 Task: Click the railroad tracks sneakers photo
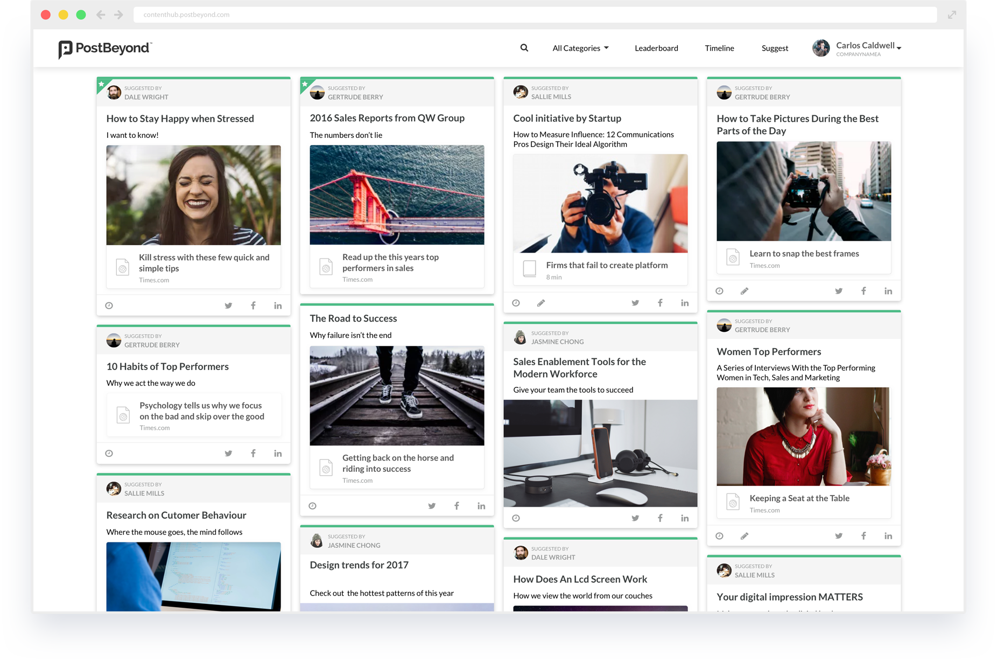point(397,395)
